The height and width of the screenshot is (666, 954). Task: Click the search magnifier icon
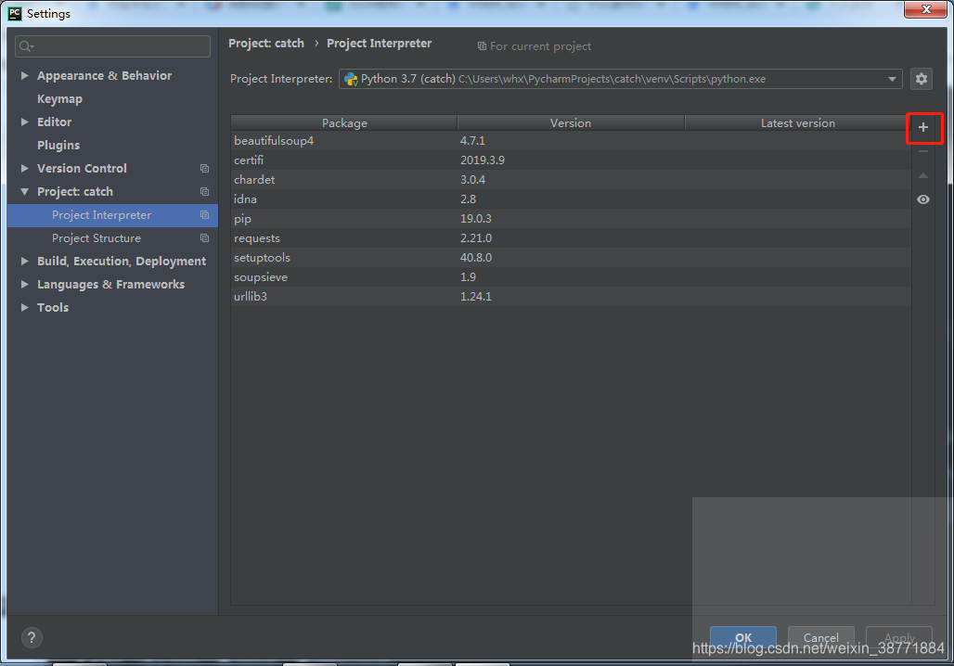(26, 46)
